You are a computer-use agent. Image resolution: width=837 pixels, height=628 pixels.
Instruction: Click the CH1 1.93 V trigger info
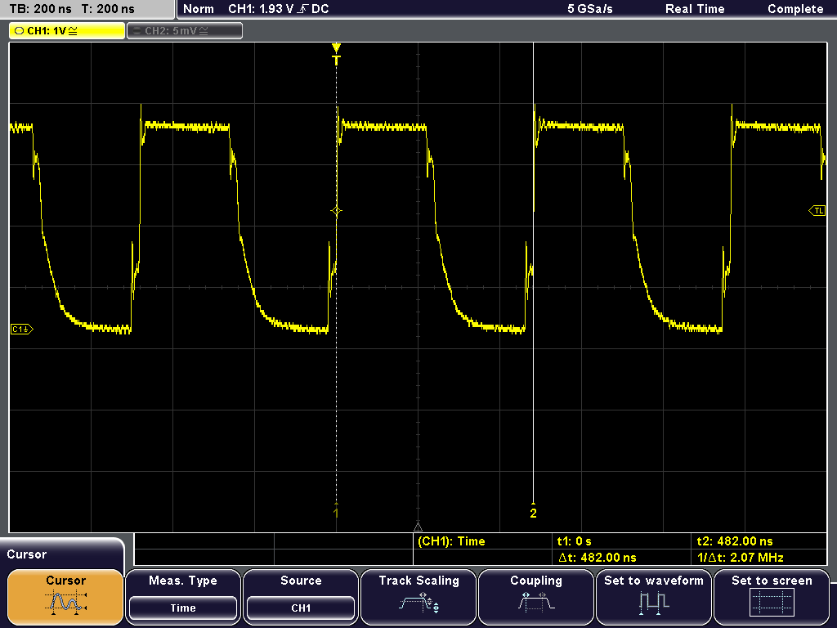(x=279, y=9)
